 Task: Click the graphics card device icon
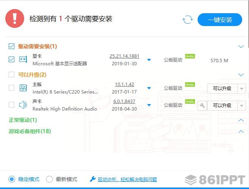coord(23,60)
